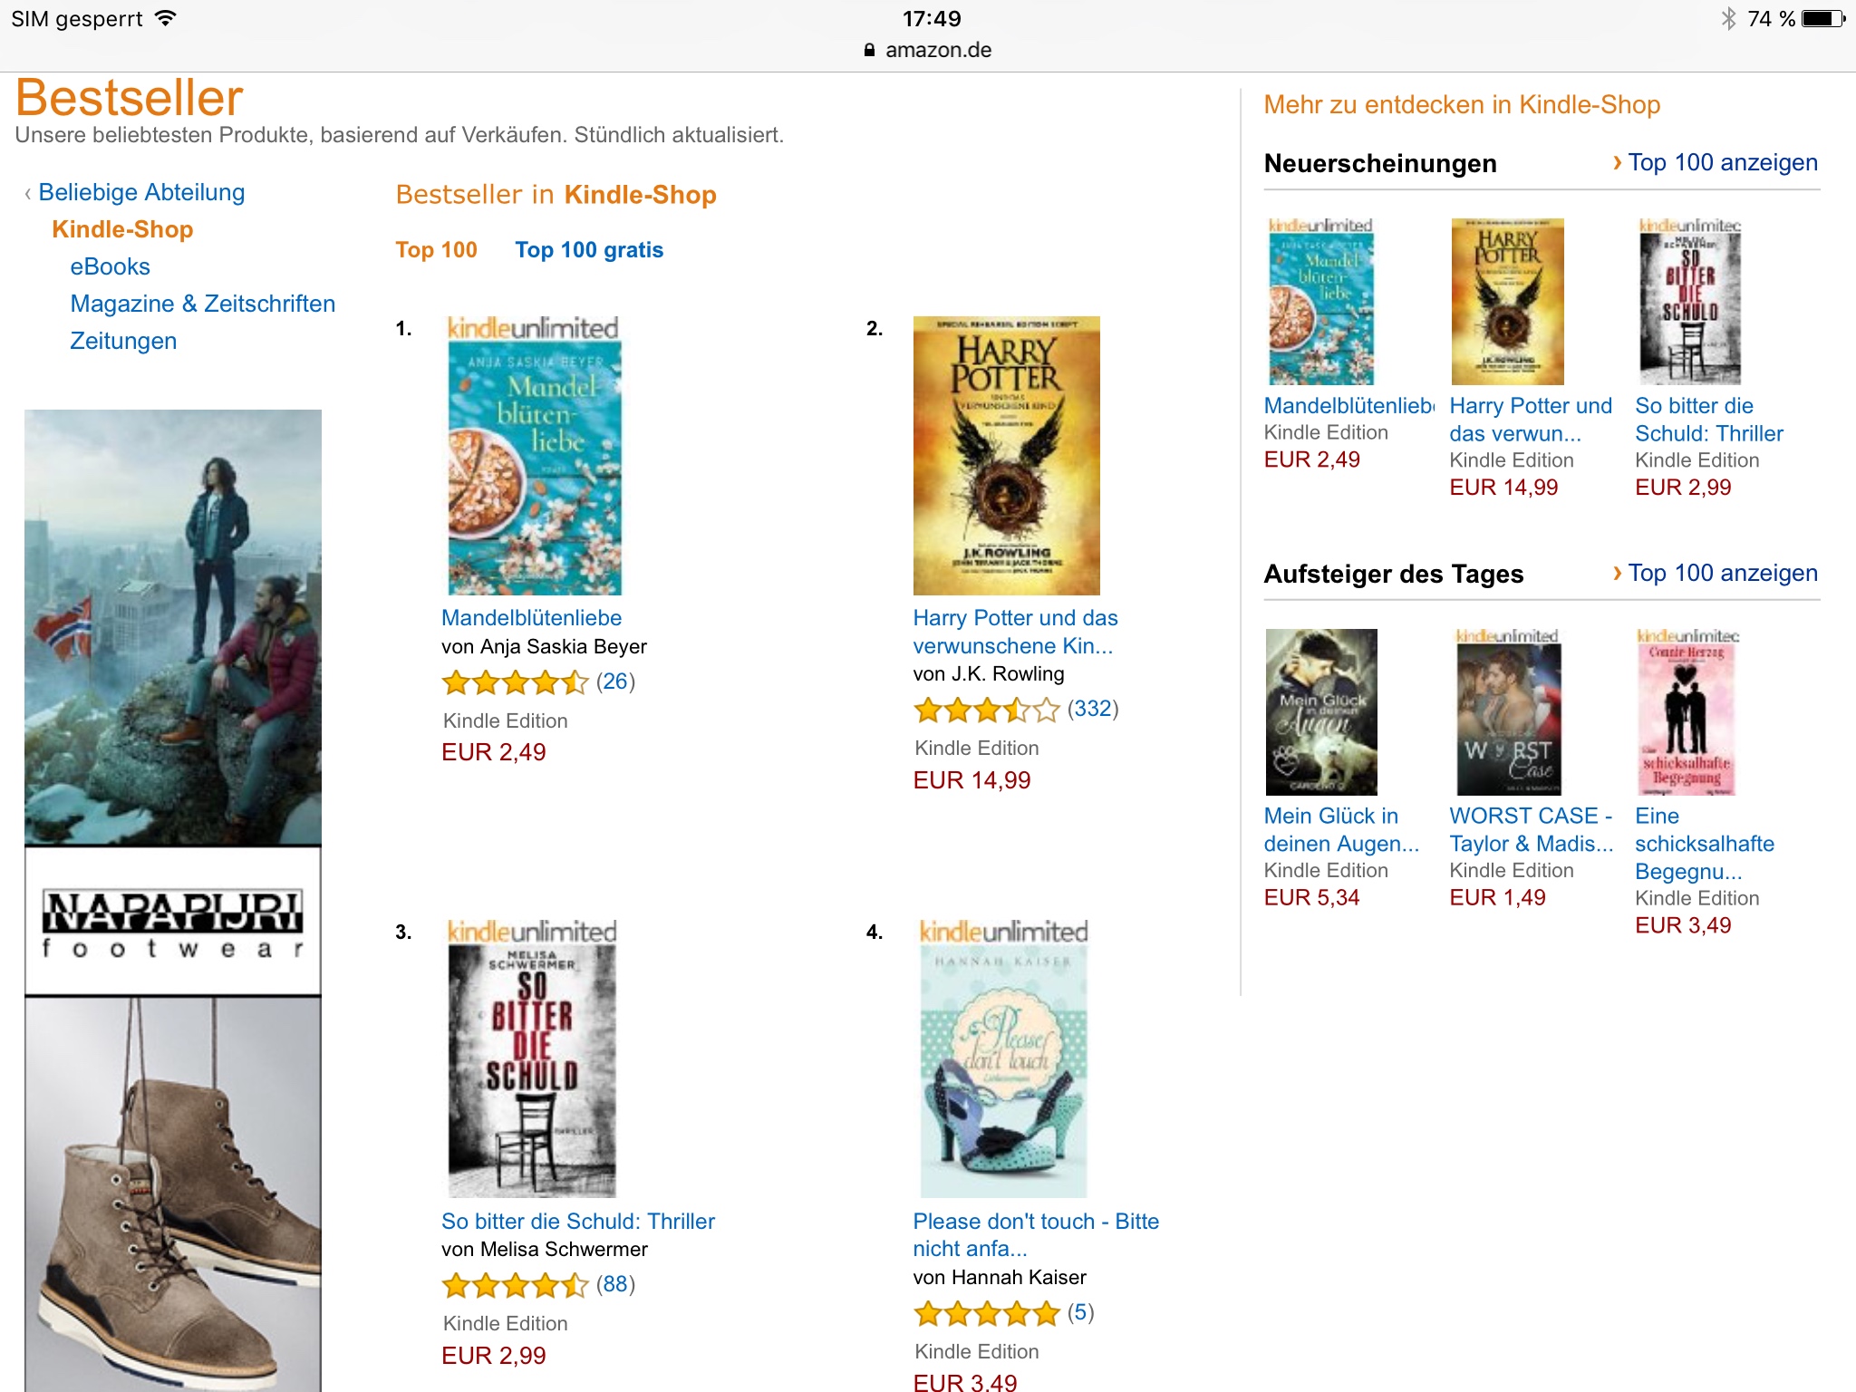Tap the amazon.de address bar
Screen dimensions: 1856x1392
pos(928,50)
